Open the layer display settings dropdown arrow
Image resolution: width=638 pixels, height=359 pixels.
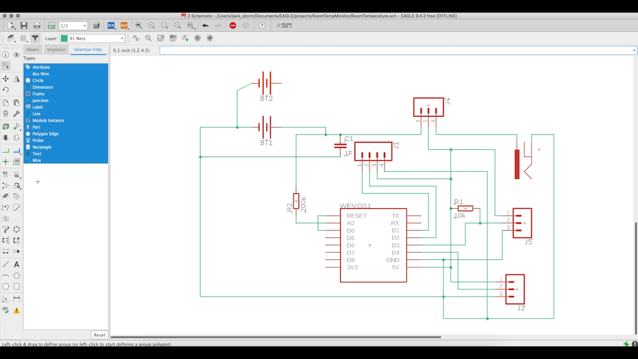point(15,41)
